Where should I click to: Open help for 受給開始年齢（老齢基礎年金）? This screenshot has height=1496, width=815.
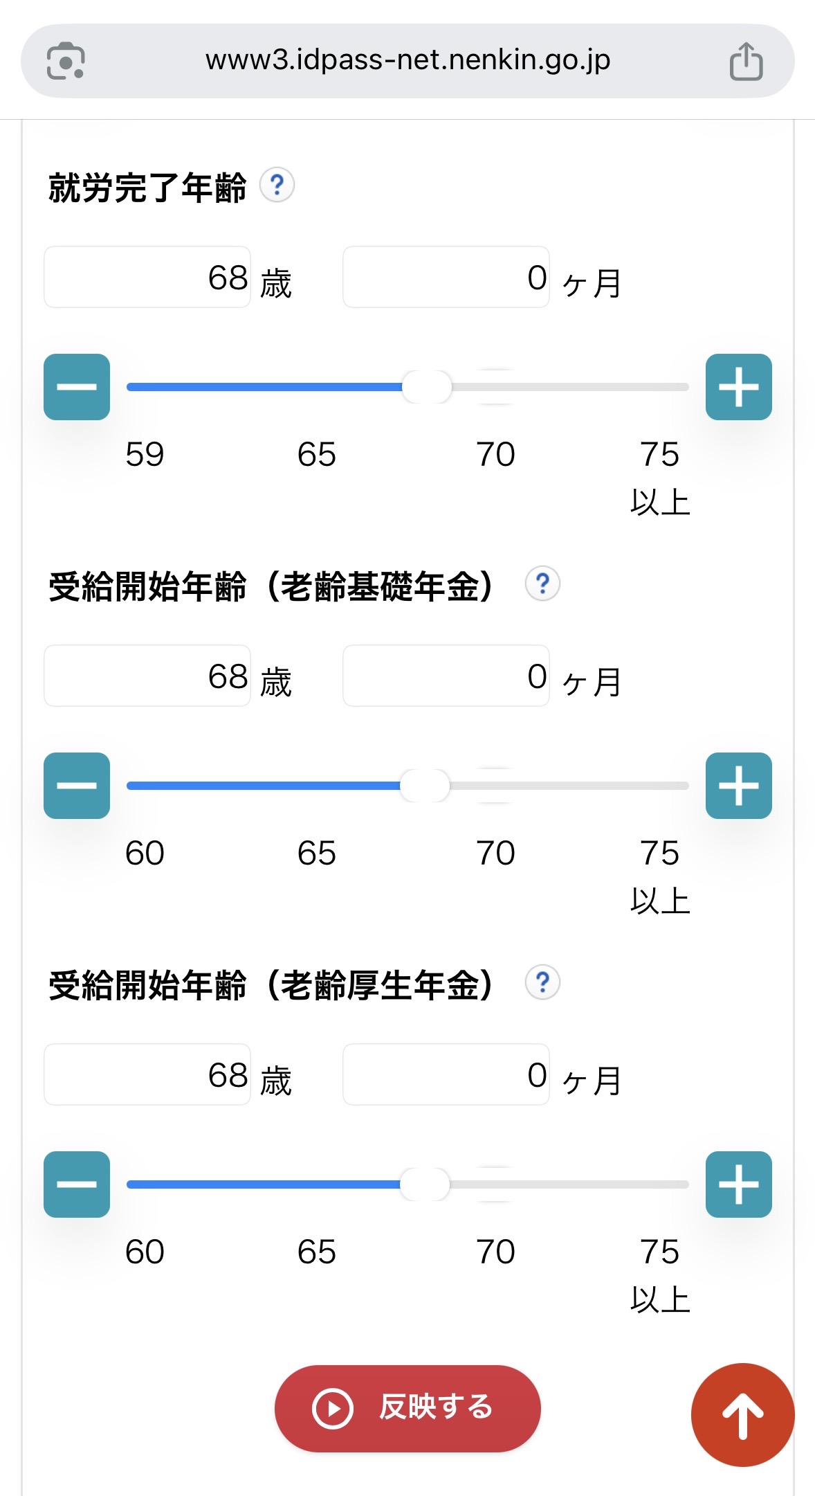542,584
